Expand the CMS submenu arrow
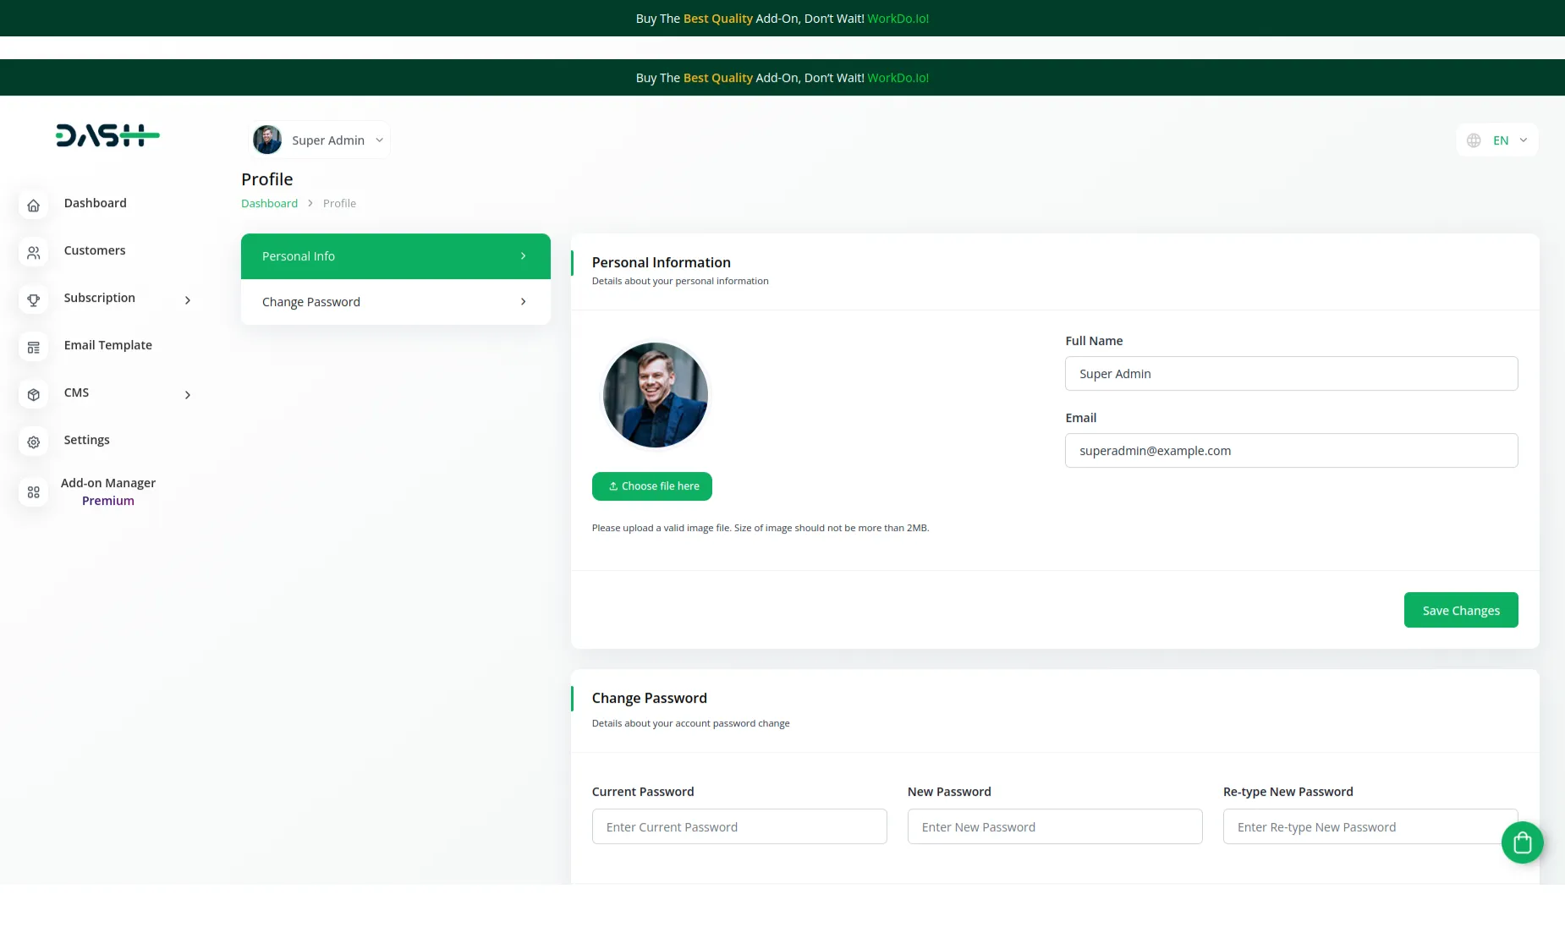The width and height of the screenshot is (1565, 938). (x=188, y=395)
